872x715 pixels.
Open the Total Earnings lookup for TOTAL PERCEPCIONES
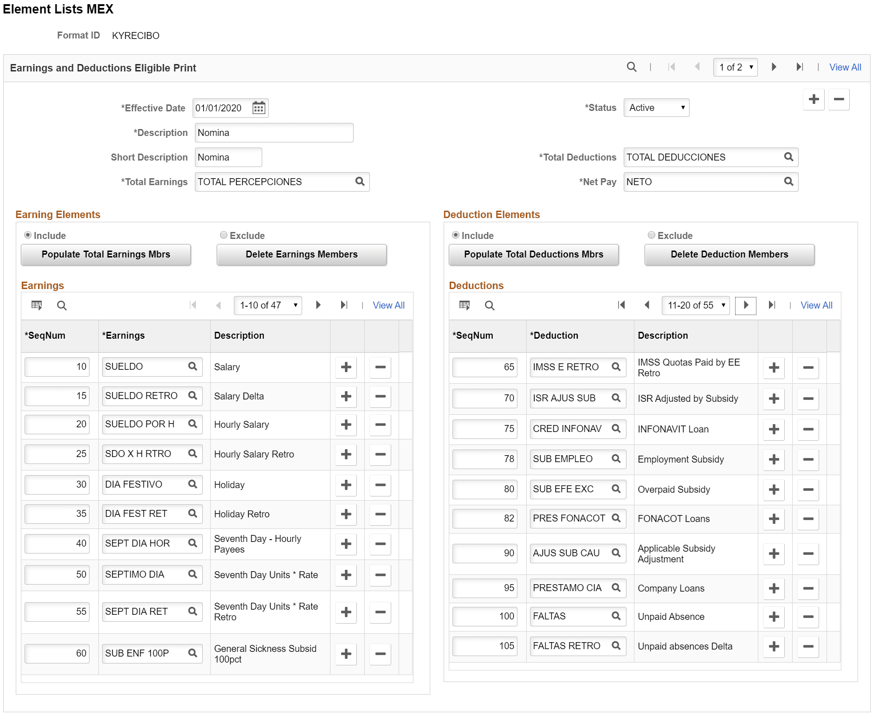pyautogui.click(x=360, y=181)
